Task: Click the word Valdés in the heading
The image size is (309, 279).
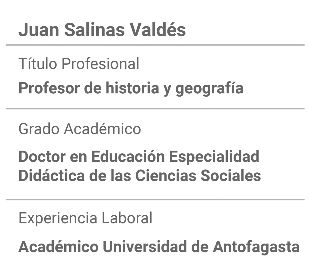Action: point(158,30)
